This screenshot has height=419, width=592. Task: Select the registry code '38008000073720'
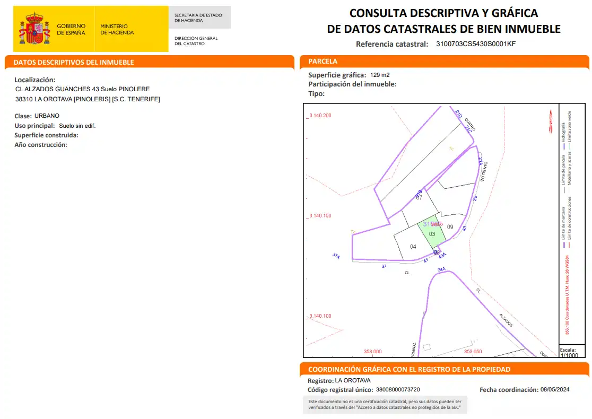tap(397, 389)
